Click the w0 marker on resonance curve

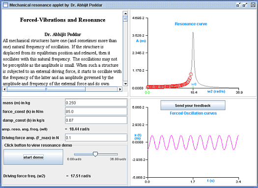pyautogui.click(x=194, y=84)
